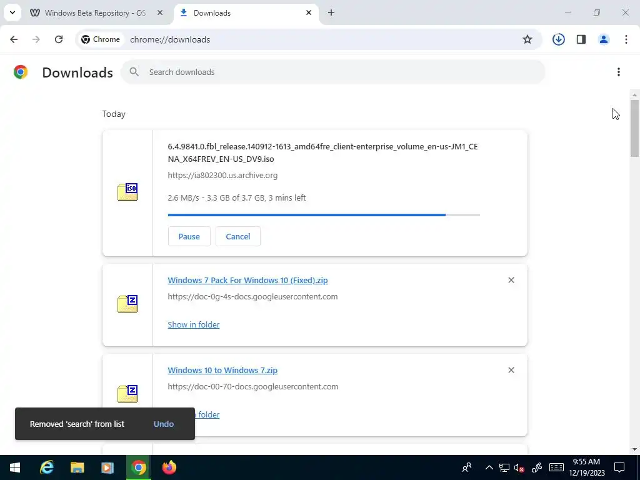Open File Explorer from taskbar
This screenshot has width=640, height=480.
tap(77, 467)
